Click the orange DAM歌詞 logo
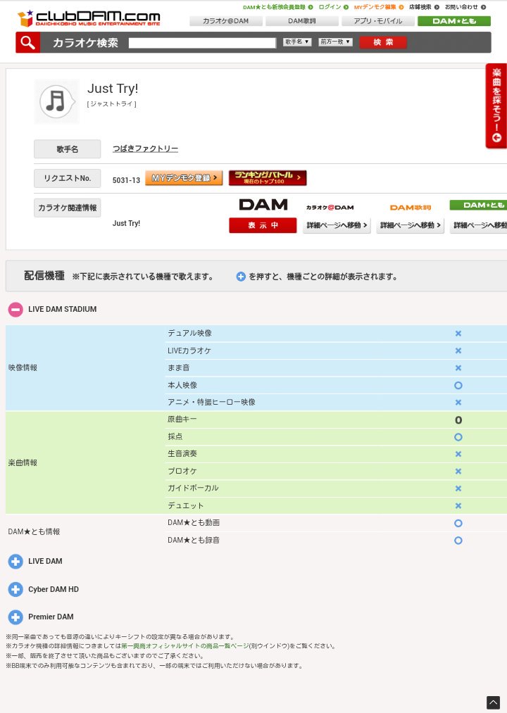Screen dimensions: 507x713 click(410, 208)
